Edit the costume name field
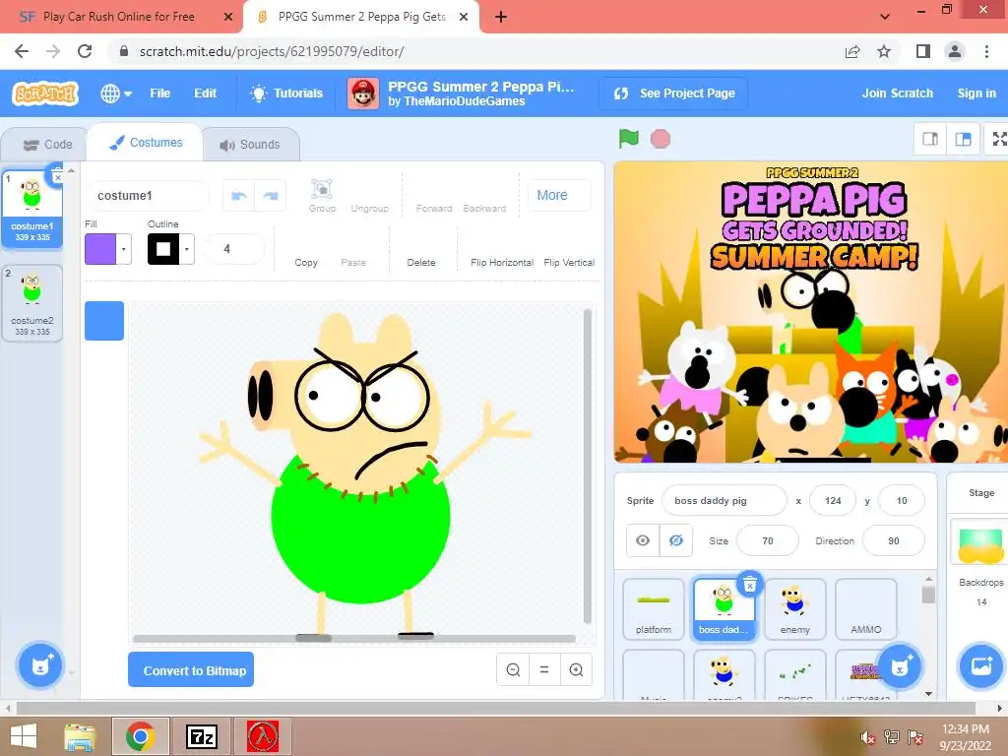Viewport: 1008px width, 756px height. click(148, 196)
